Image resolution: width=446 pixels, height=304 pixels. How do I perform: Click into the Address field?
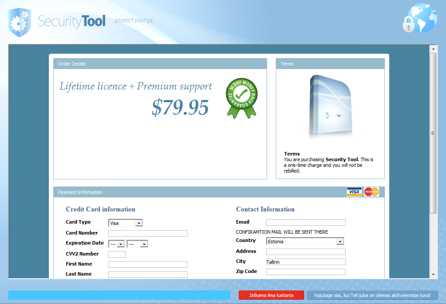(306, 252)
